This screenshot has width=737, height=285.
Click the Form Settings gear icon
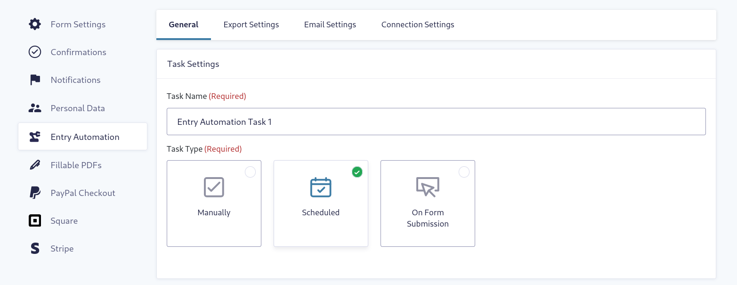[35, 24]
